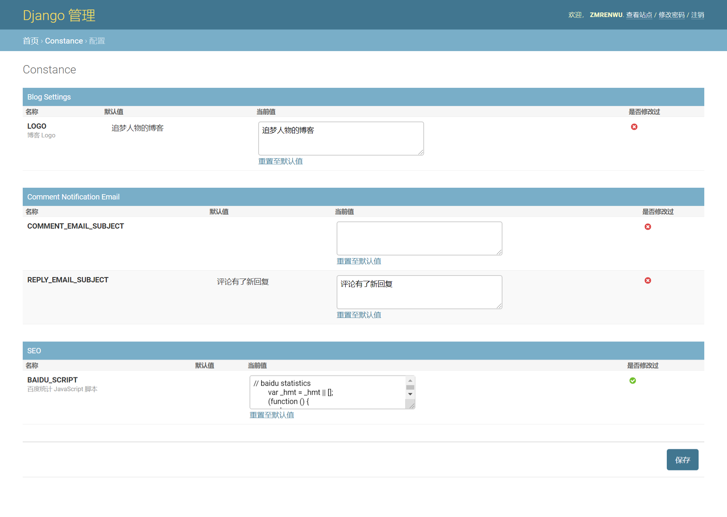Click the Constance page heading

click(49, 70)
